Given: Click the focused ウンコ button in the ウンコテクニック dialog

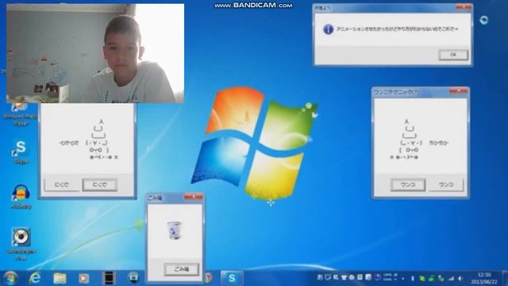Looking at the screenshot, I should pyautogui.click(x=408, y=184).
